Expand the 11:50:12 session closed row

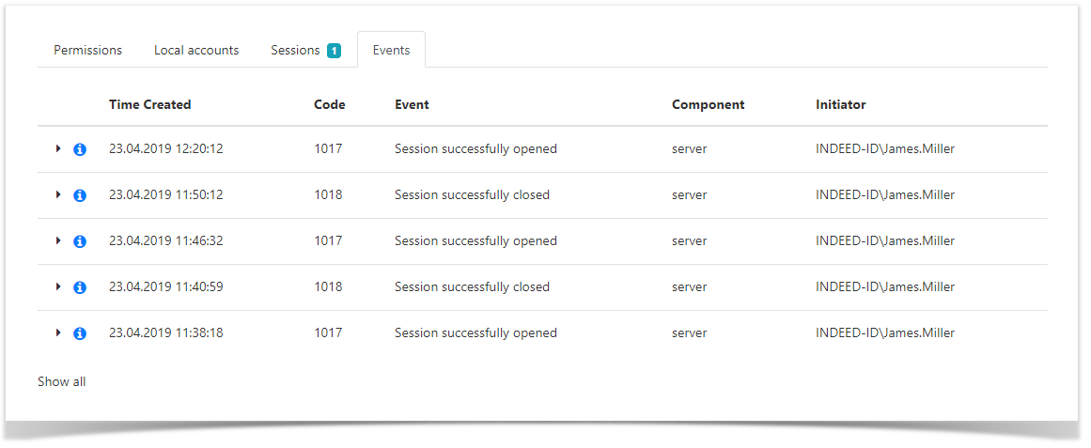point(58,194)
